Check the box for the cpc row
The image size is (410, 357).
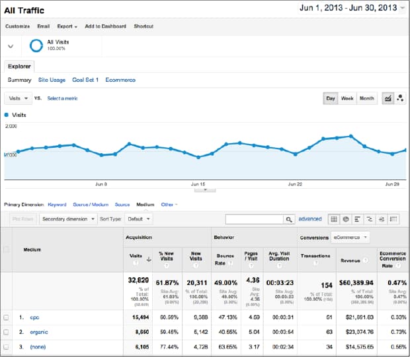pyautogui.click(x=7, y=317)
